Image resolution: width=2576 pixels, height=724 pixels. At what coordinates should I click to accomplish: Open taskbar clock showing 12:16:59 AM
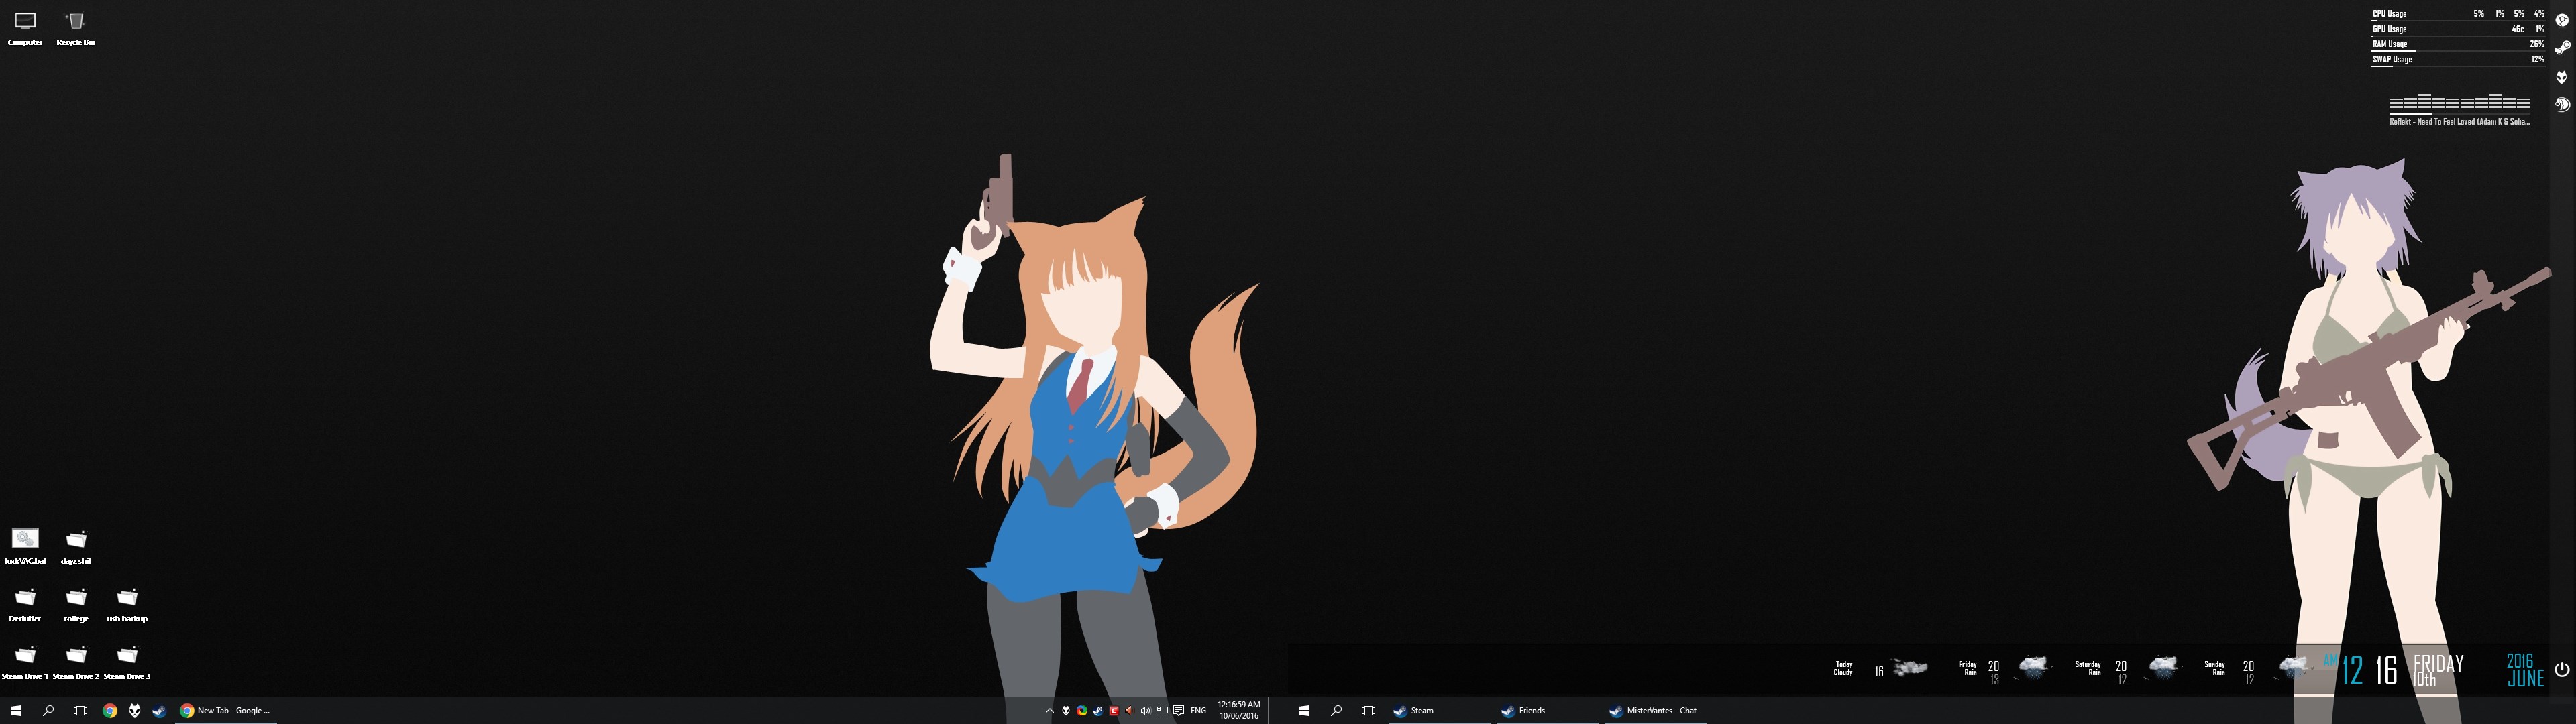pyautogui.click(x=1238, y=711)
